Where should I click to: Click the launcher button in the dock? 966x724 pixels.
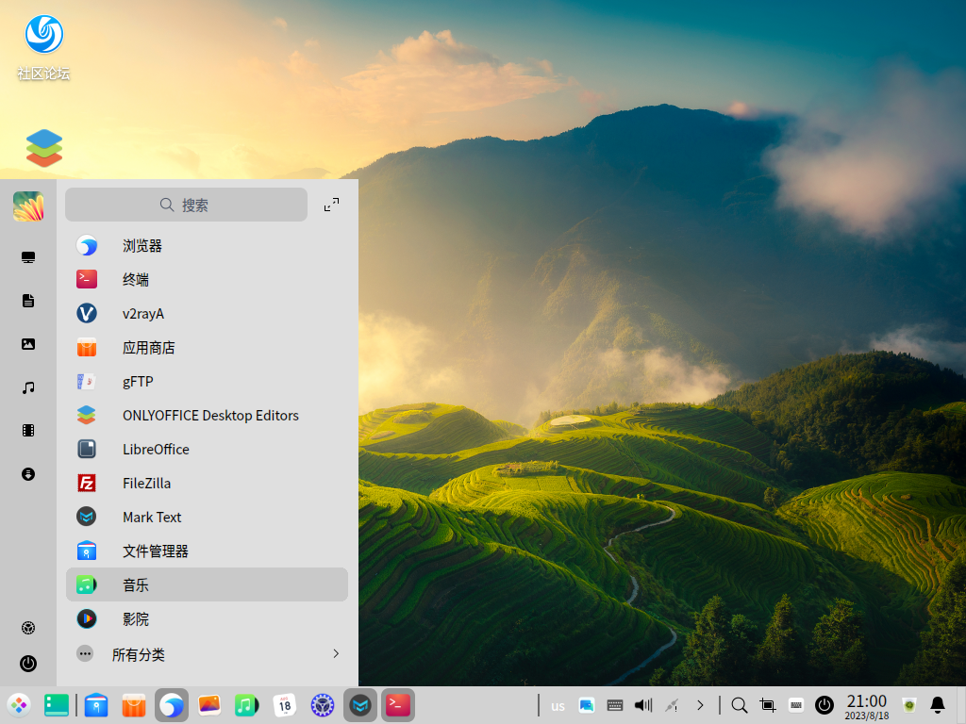[19, 705]
